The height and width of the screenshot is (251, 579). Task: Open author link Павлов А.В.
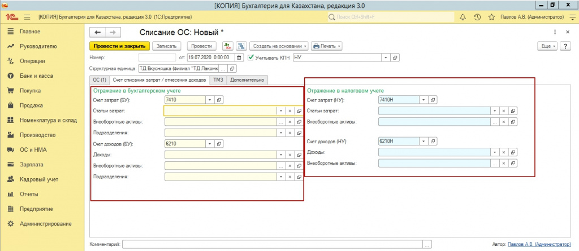click(539, 244)
